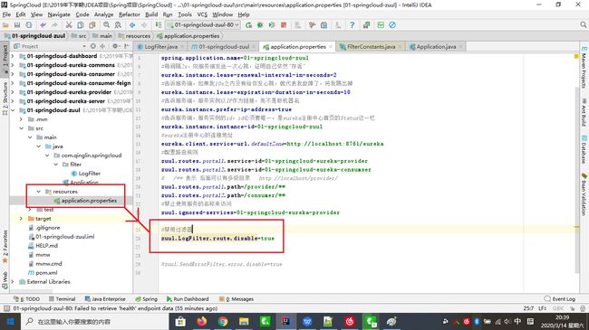Toggle the Database side panel
The width and height of the screenshot is (589, 330).
[x=584, y=149]
